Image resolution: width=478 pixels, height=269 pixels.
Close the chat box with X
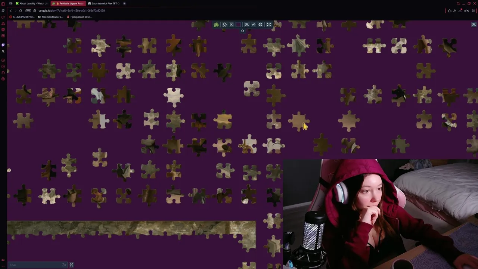(71, 265)
